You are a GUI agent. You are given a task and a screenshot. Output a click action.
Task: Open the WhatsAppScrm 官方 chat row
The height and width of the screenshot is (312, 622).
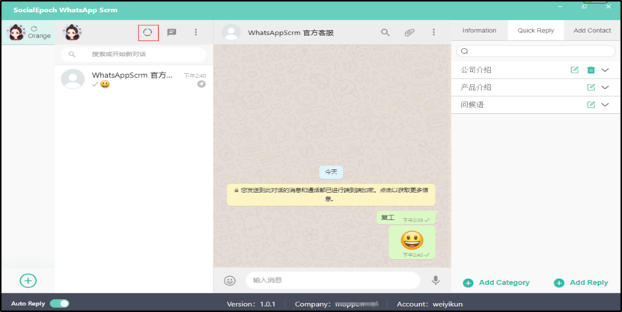tap(134, 79)
